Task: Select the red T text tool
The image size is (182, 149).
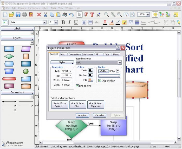Action: [92, 15]
